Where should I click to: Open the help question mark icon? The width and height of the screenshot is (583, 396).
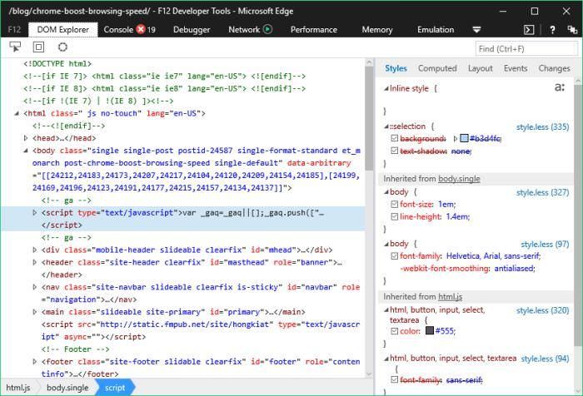552,29
